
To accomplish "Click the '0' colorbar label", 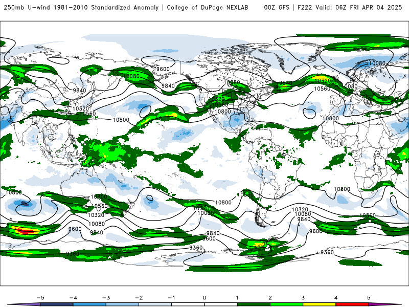I will pos(204,298).
